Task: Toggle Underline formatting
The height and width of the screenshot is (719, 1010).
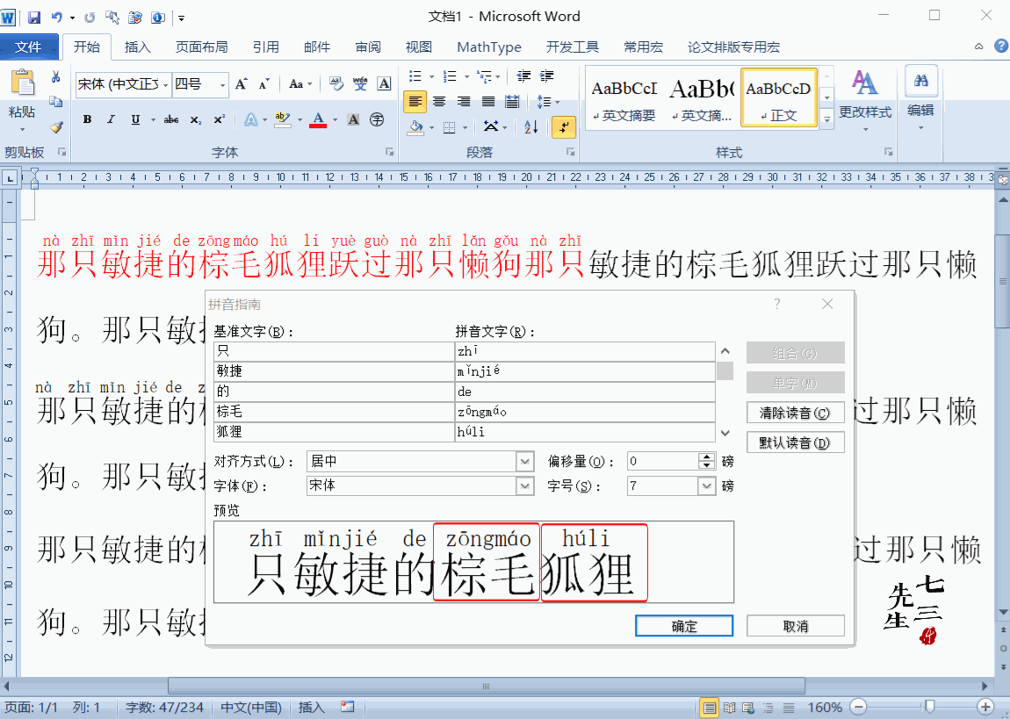Action: (x=135, y=119)
